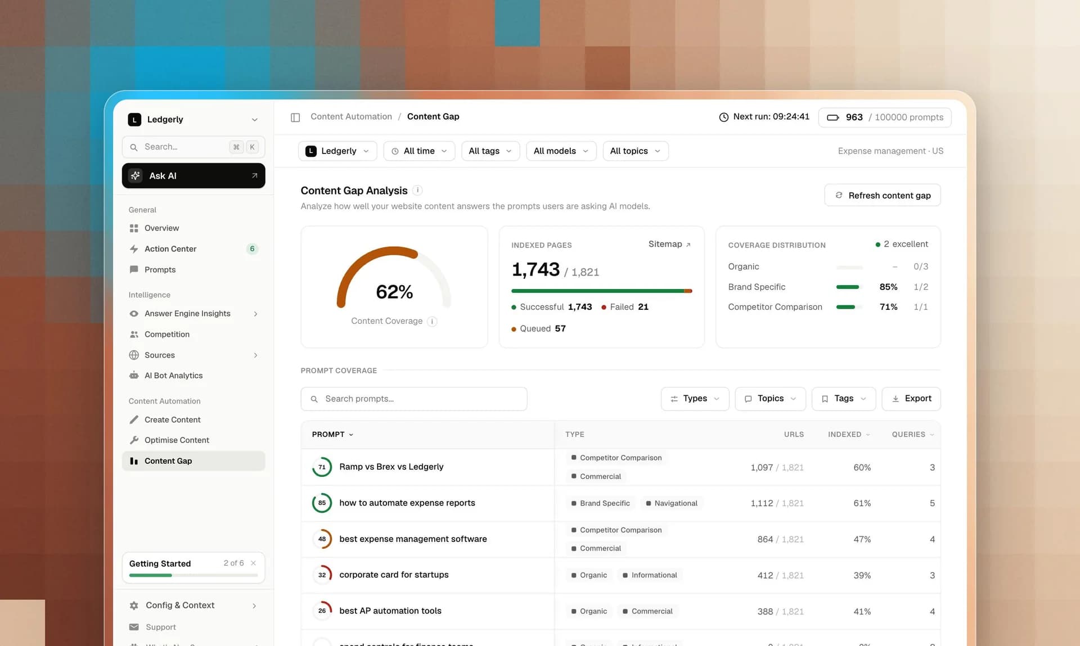Expand Config & Context section
Screen dimensions: 1080x646
click(x=254, y=606)
